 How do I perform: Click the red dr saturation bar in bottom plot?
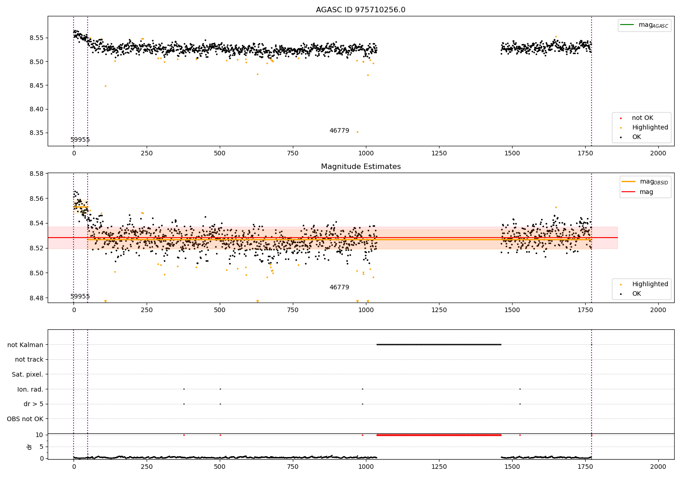(439, 435)
